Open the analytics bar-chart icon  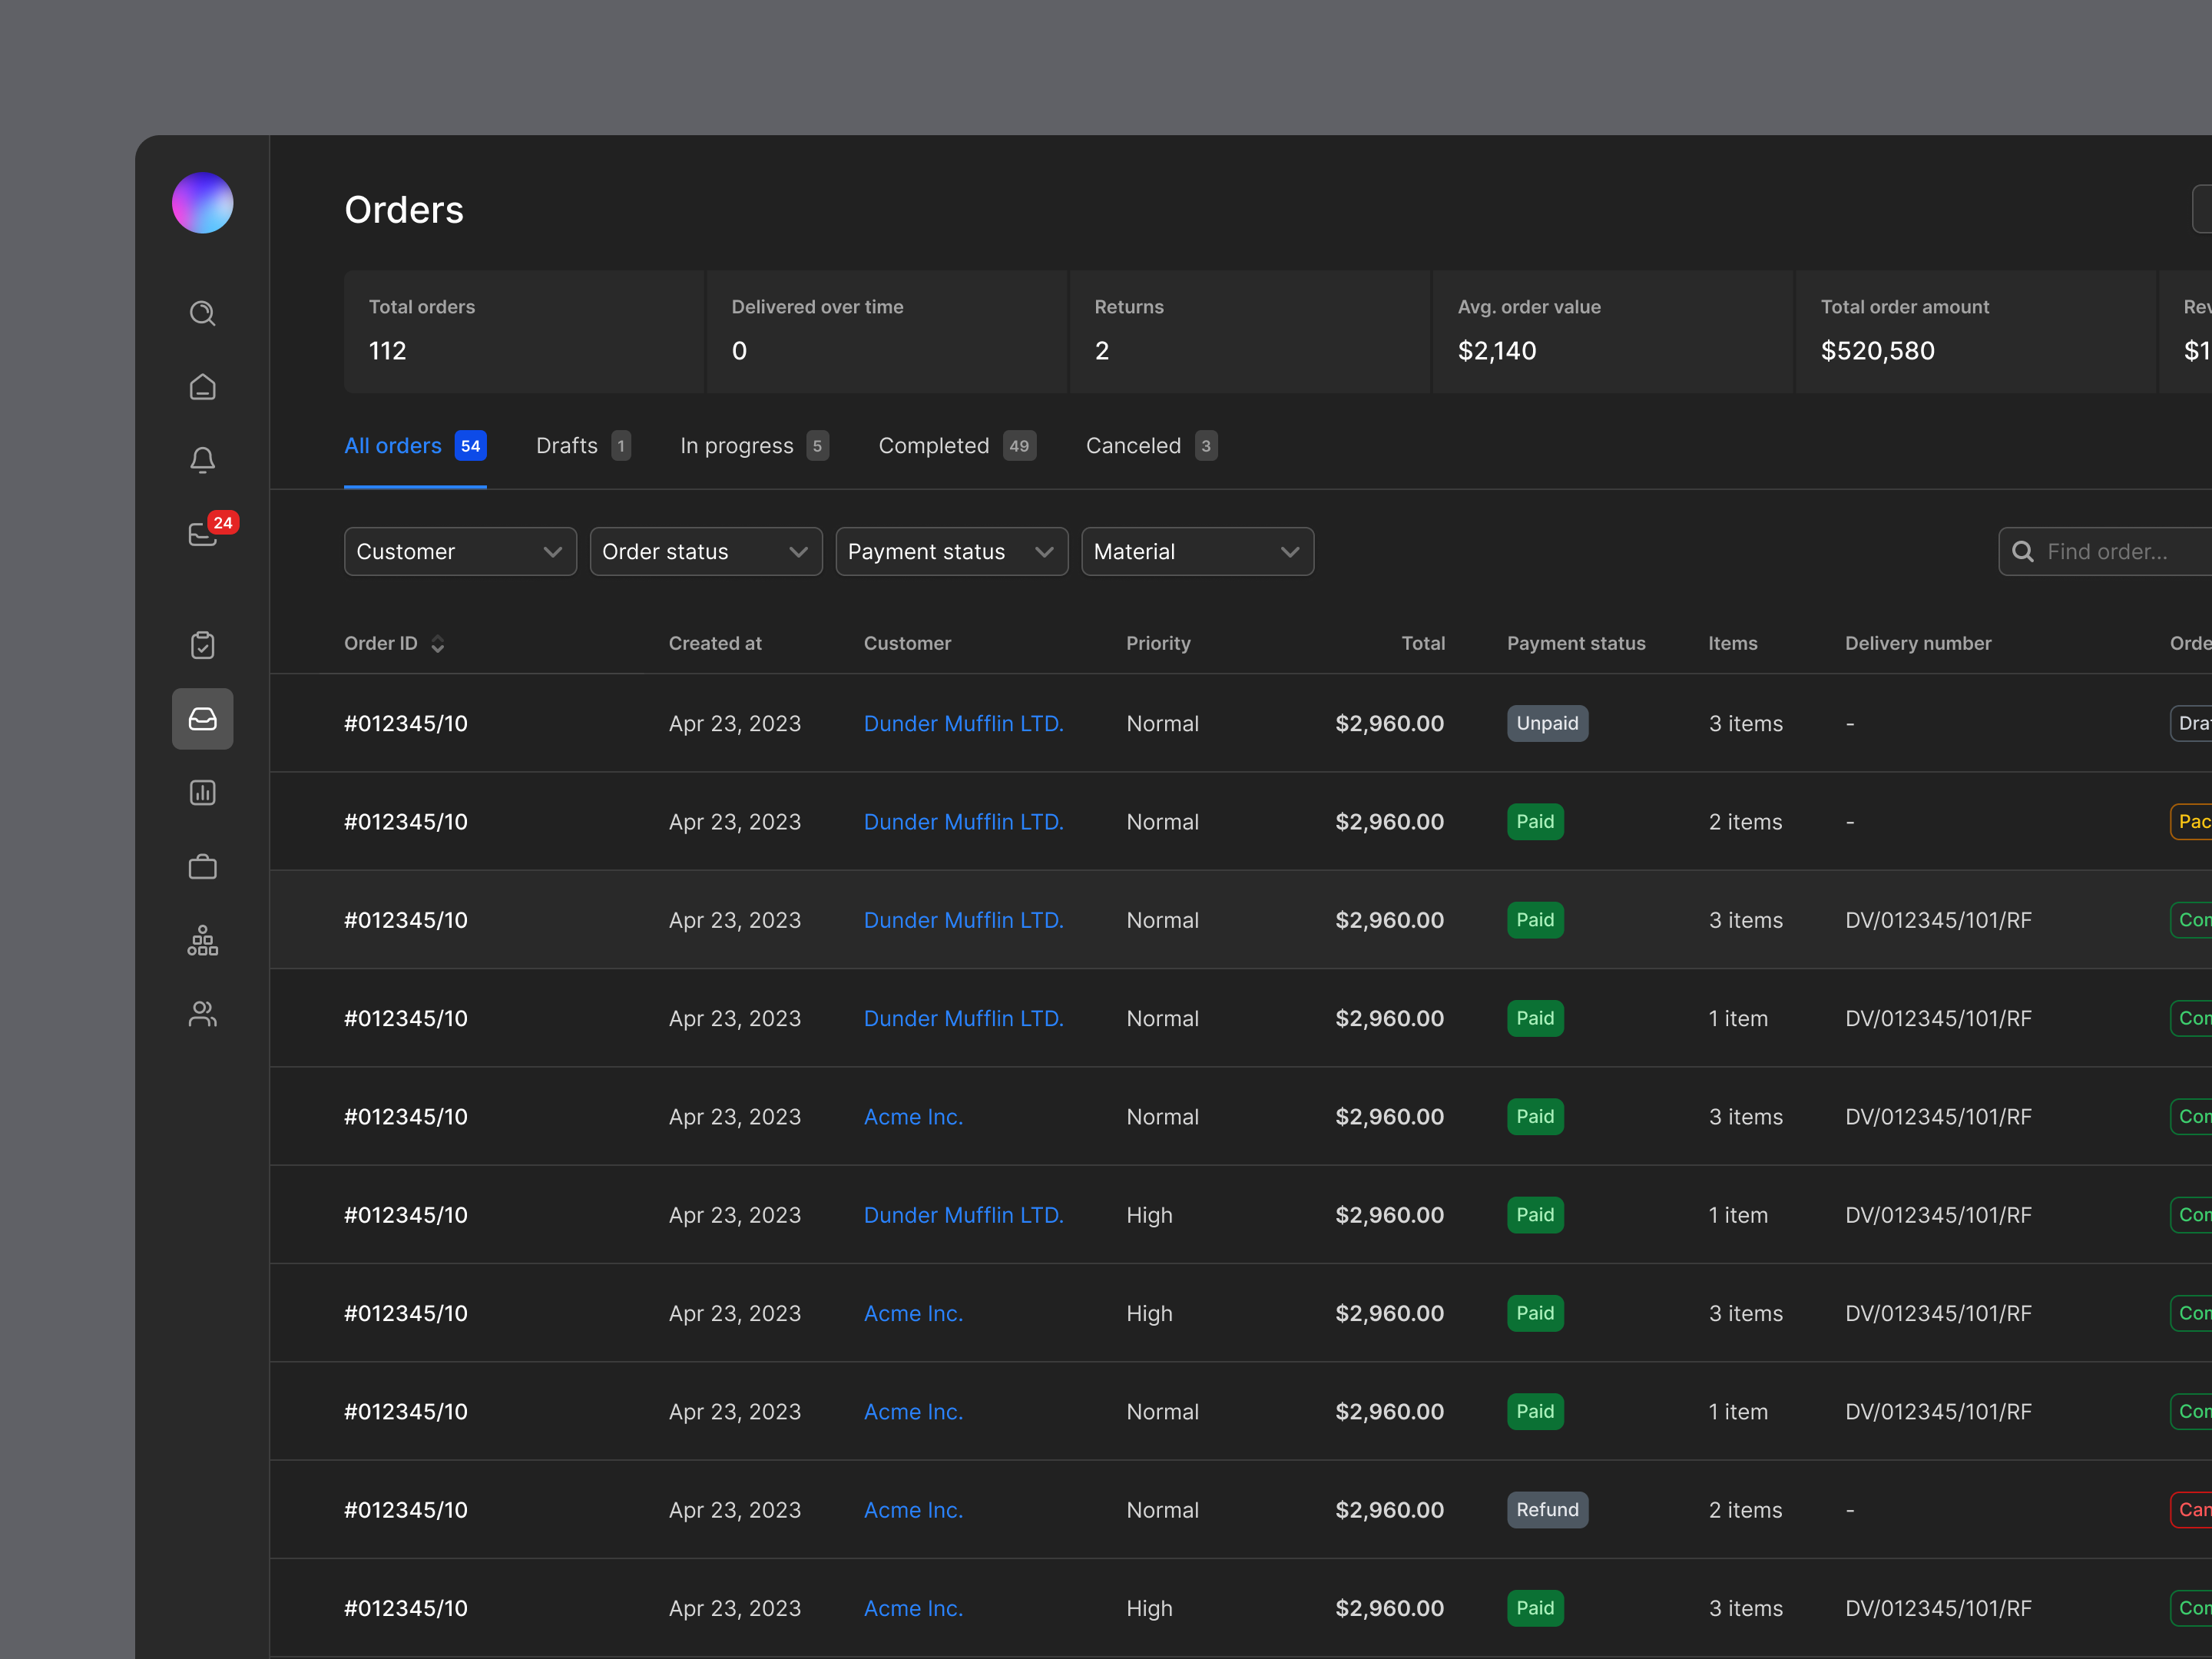(x=203, y=792)
